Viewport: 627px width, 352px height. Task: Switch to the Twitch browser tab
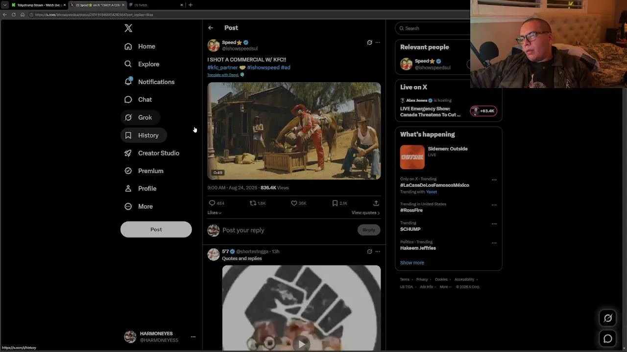coord(156,5)
